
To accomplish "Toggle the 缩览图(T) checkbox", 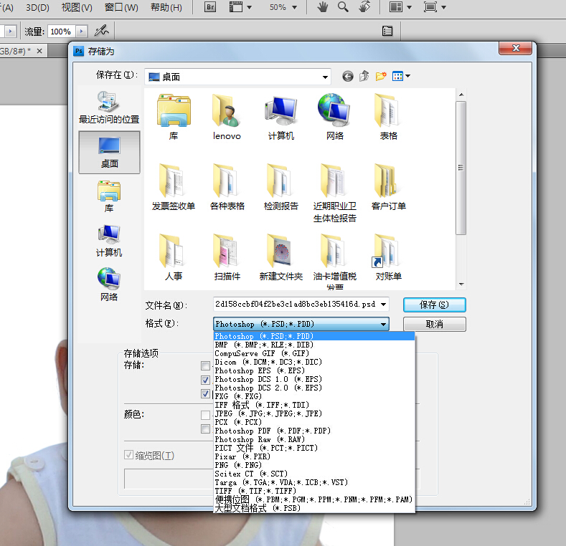I will coord(128,455).
